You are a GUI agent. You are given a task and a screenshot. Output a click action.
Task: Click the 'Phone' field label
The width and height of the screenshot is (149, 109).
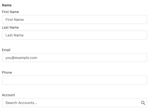tap(7, 73)
